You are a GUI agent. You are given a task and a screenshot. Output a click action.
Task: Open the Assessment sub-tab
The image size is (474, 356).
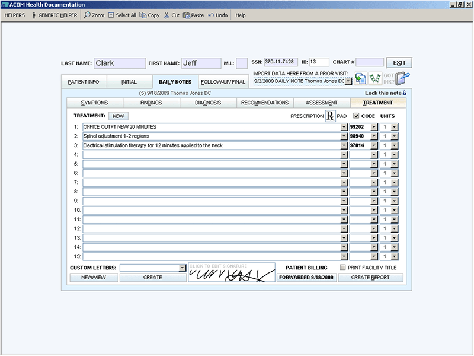click(322, 103)
